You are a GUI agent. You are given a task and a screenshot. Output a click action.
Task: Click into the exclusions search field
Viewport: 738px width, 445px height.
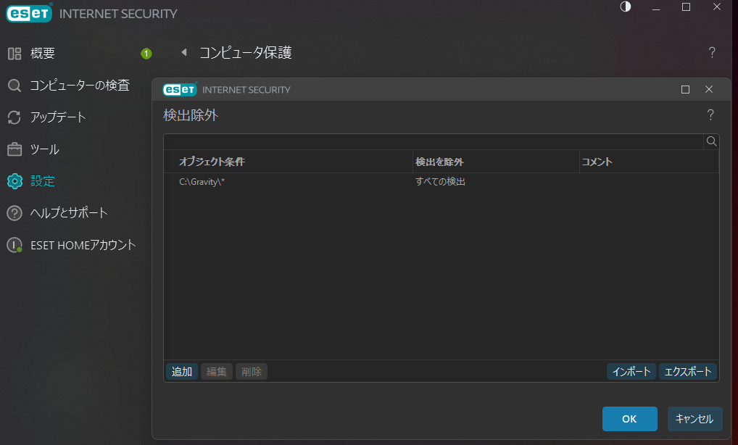[434, 141]
